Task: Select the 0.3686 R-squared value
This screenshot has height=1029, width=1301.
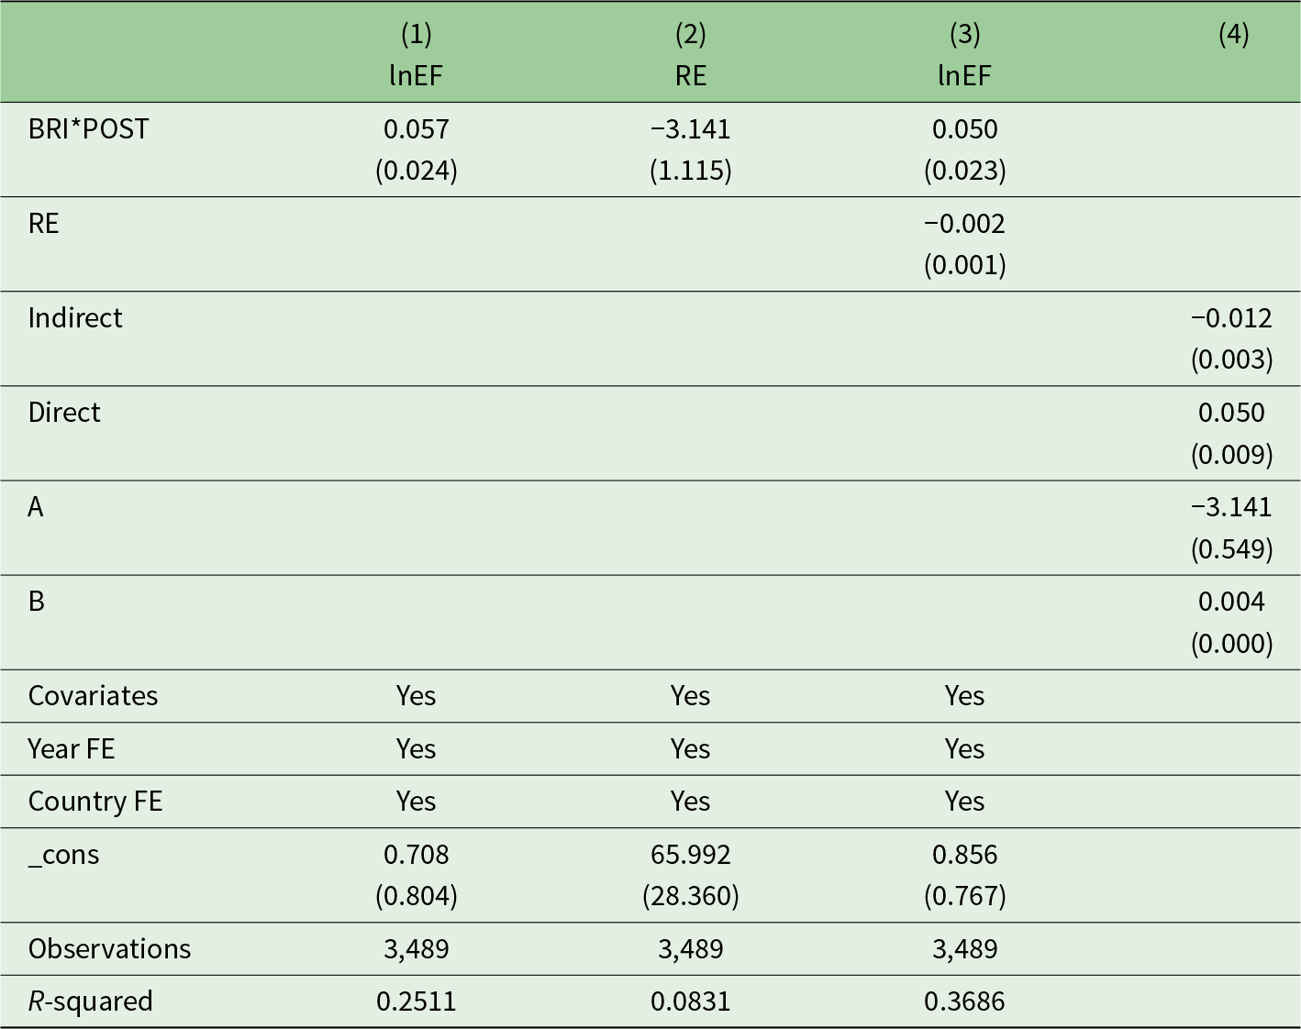Action: tap(964, 1001)
